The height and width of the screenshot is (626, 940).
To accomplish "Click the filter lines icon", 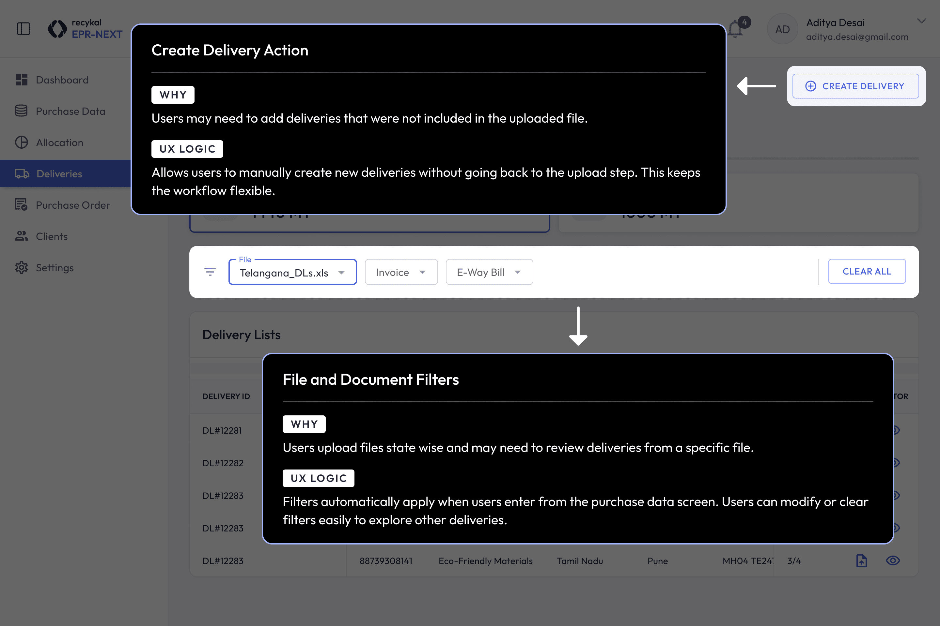I will pyautogui.click(x=210, y=272).
